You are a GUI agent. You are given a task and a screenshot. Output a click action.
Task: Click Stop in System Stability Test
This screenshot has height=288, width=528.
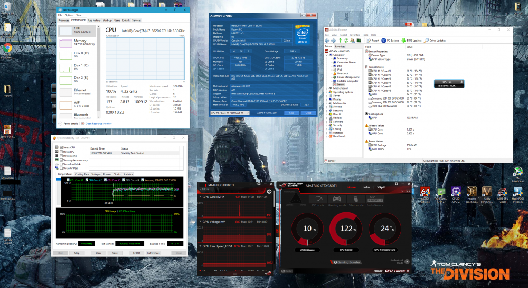pos(77,253)
